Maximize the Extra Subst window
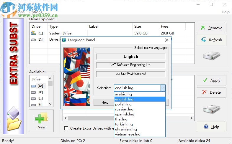Screen dimensions: 232x144 [x=211, y=4]
